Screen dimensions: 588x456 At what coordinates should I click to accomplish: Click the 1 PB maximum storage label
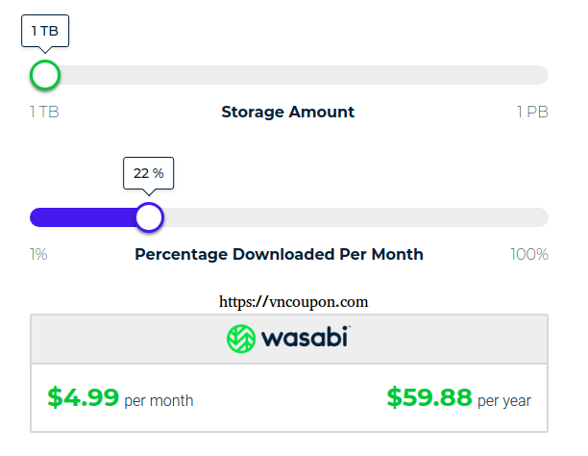[532, 112]
